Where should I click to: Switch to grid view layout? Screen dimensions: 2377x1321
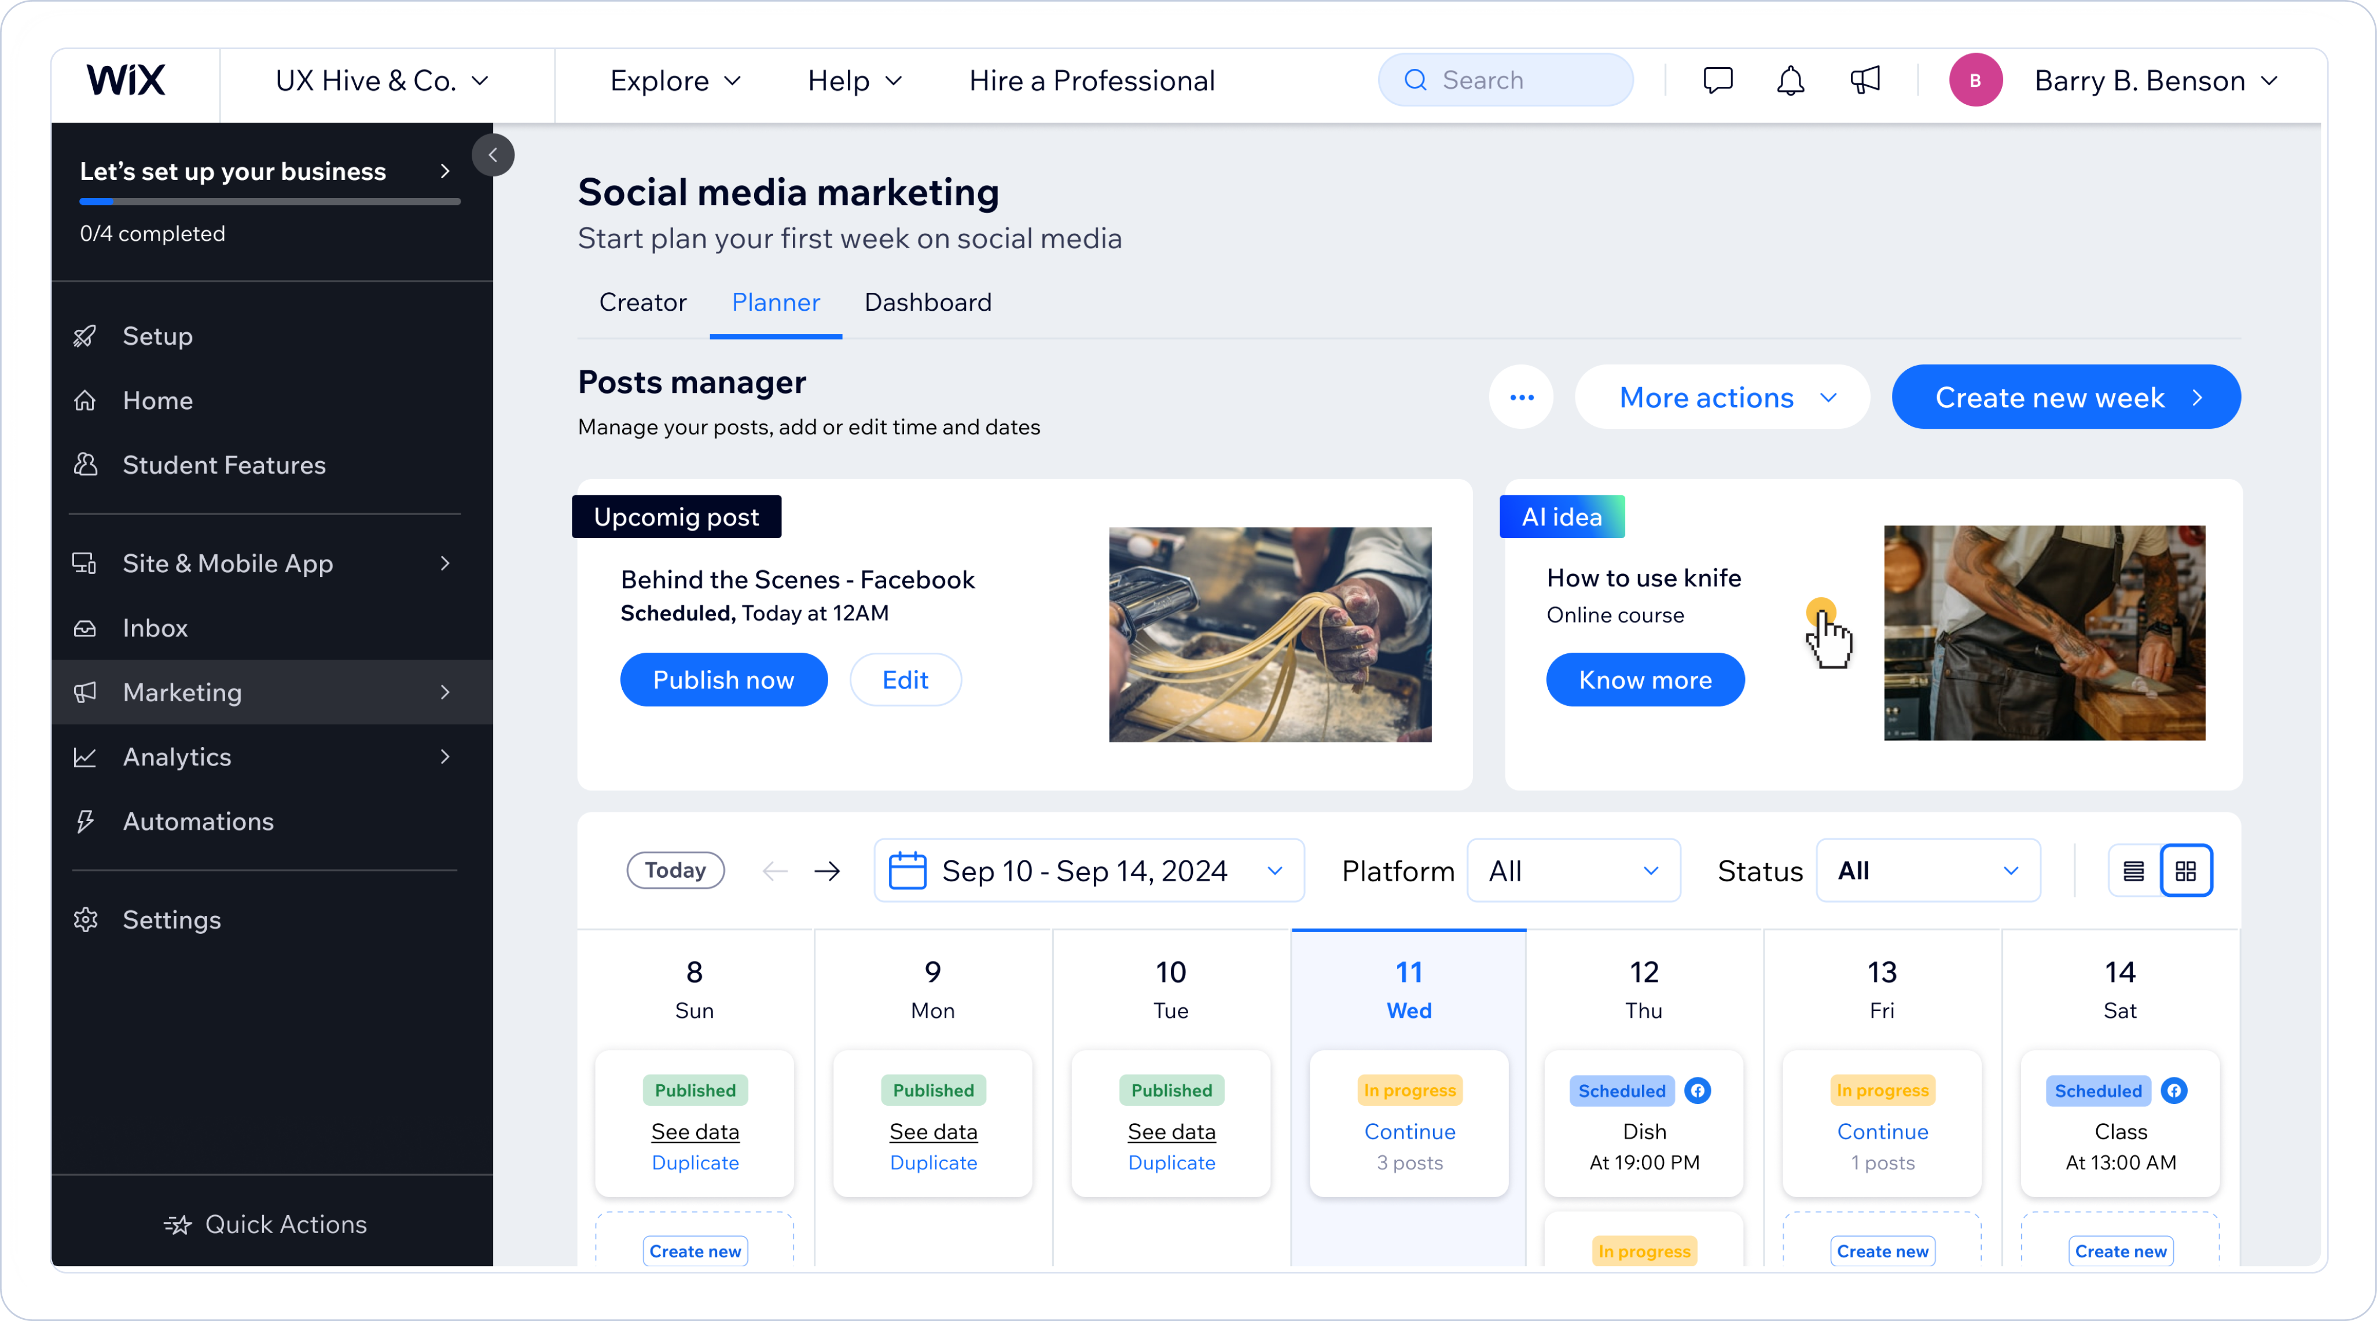tap(2186, 871)
